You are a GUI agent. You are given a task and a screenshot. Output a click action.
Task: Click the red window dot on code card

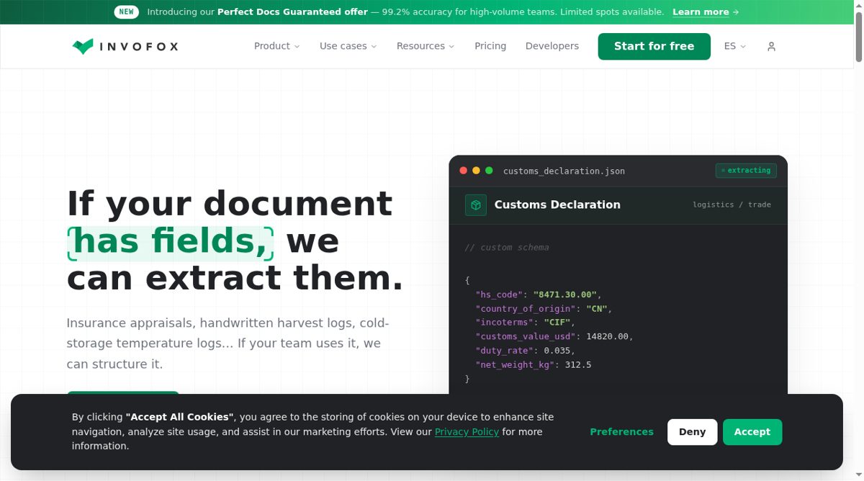click(464, 171)
